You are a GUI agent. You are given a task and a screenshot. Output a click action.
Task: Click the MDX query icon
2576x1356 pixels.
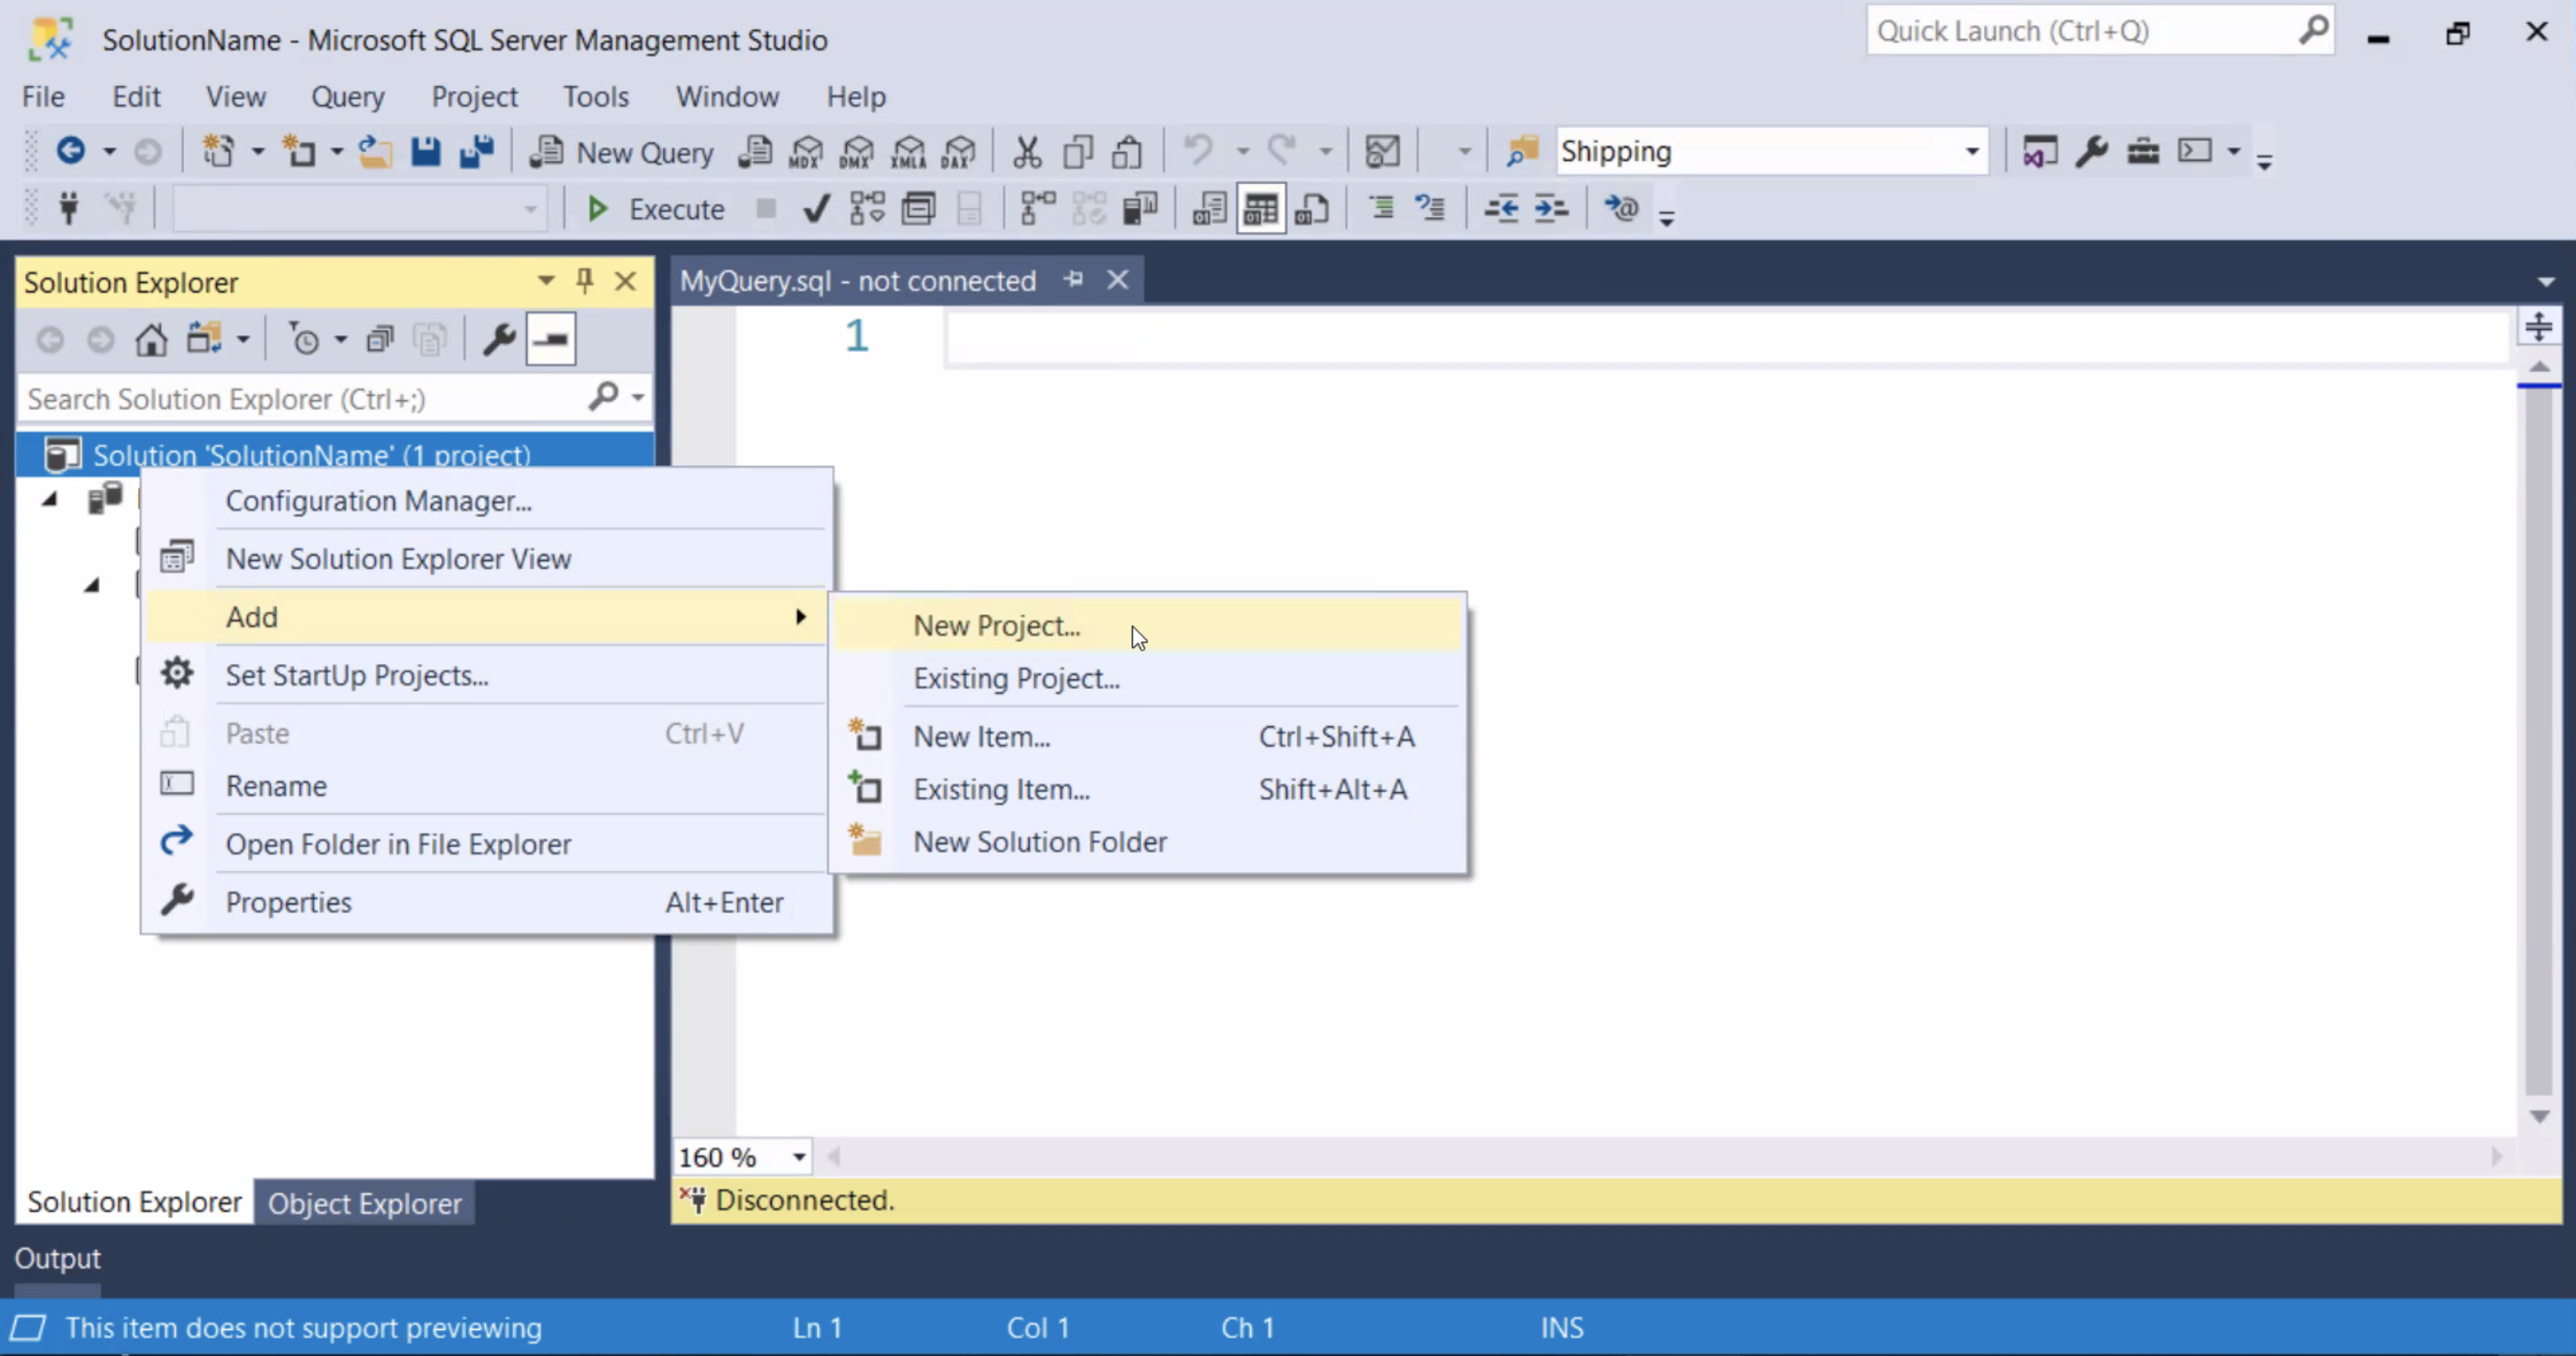point(806,152)
